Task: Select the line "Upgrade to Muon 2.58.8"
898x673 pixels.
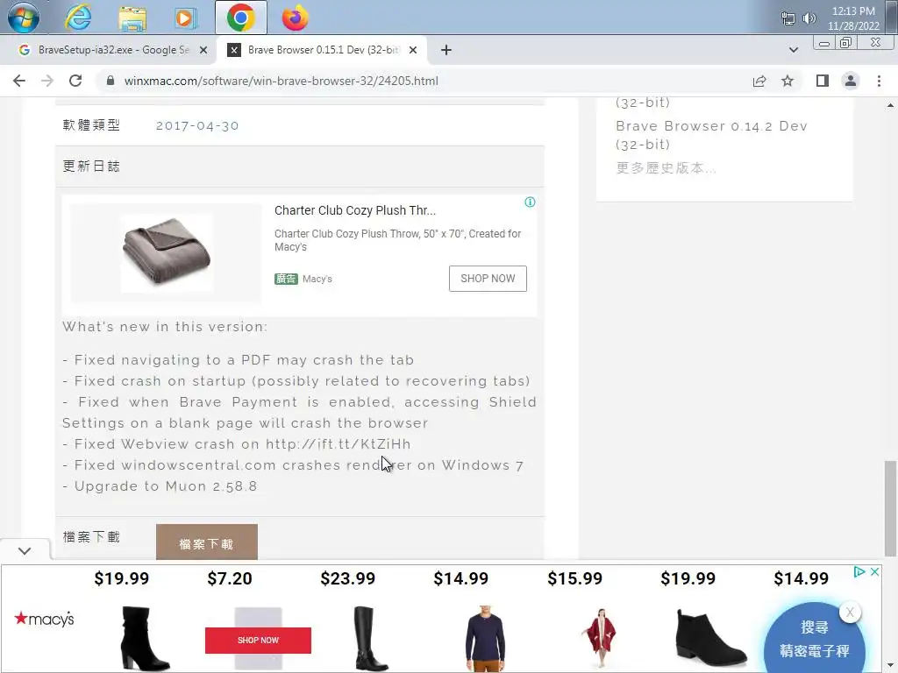Action: click(x=166, y=486)
